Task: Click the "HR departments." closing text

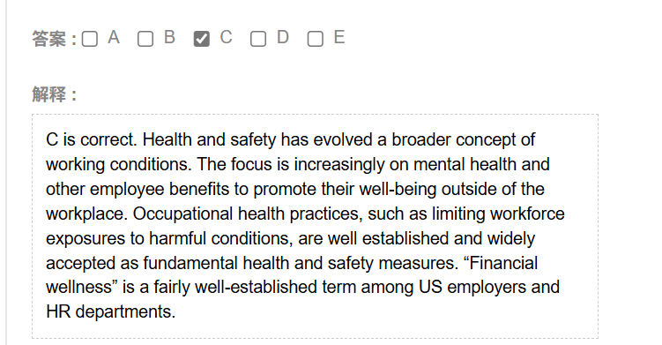Action: click(110, 311)
